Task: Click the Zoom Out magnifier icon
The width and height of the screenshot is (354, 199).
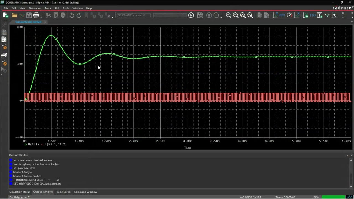Action: tap(236, 15)
